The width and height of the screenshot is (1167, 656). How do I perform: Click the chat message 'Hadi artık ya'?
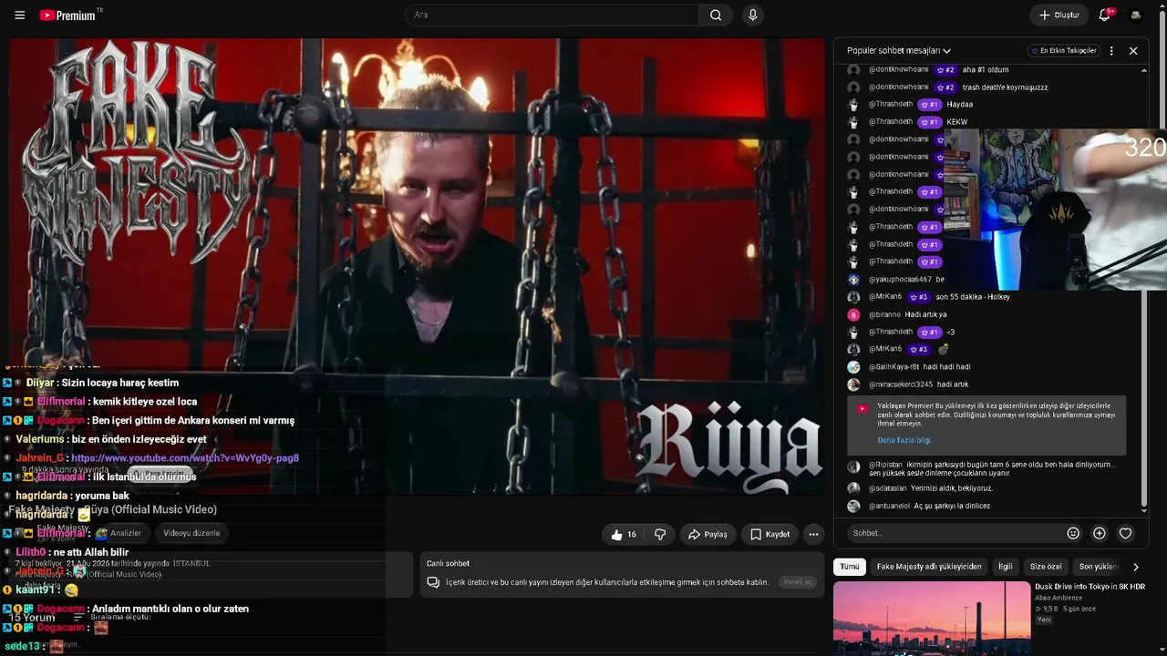coord(926,314)
